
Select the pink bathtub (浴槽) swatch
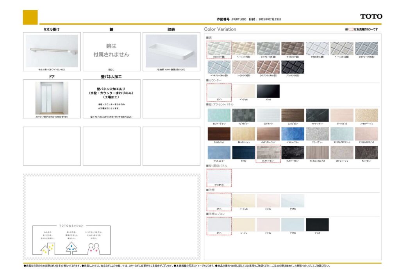coord(268,201)
